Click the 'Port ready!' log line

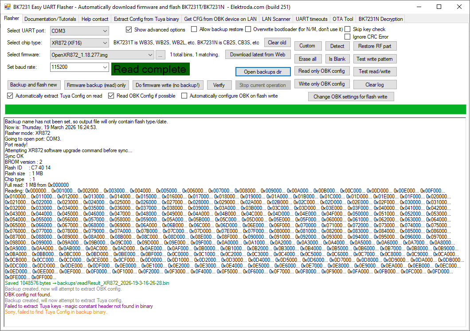pyautogui.click(x=16, y=145)
